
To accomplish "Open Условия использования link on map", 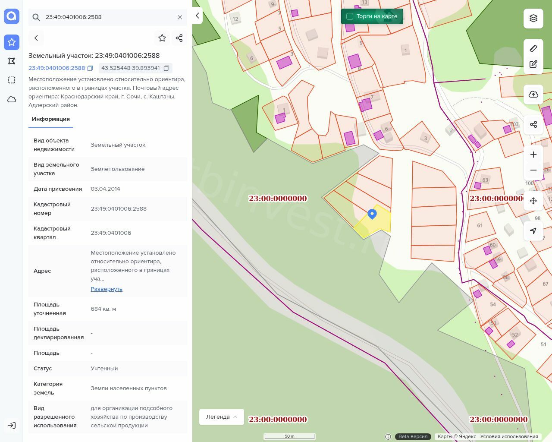I will (x=509, y=436).
